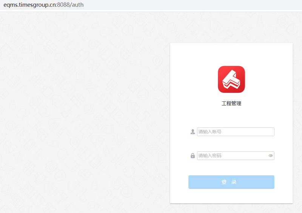The width and height of the screenshot is (302, 213).
Task: Click the user account icon
Action: point(193,132)
